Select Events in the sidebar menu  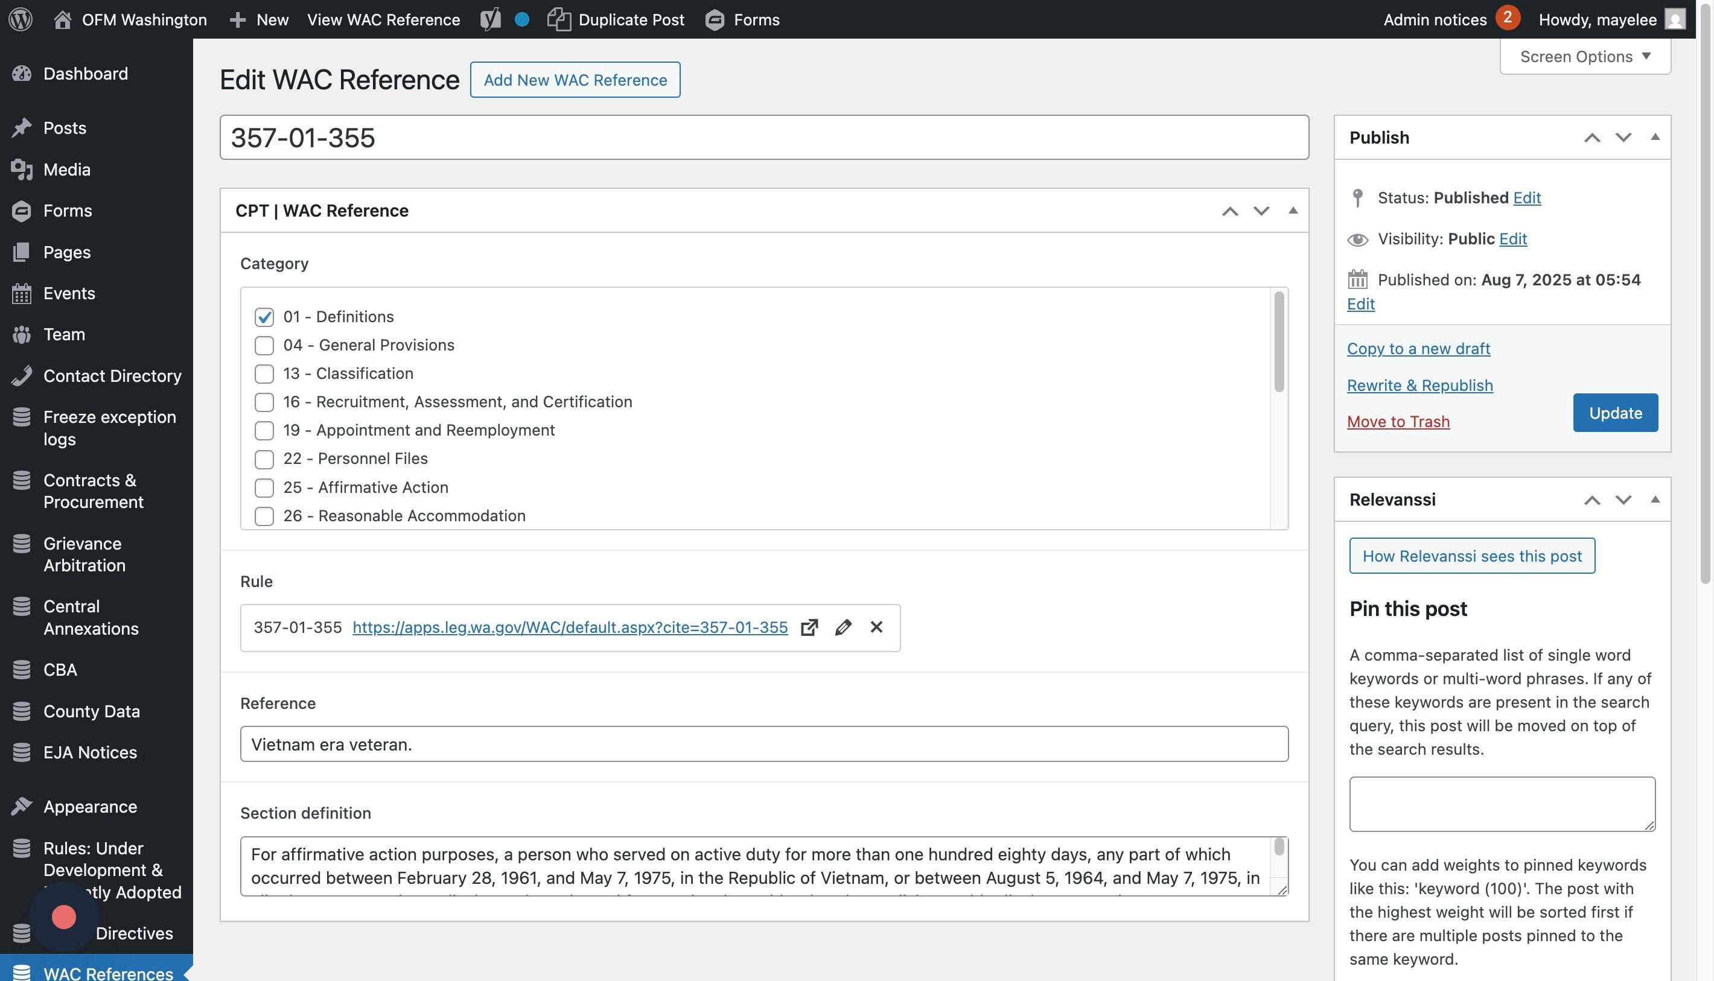pos(69,293)
